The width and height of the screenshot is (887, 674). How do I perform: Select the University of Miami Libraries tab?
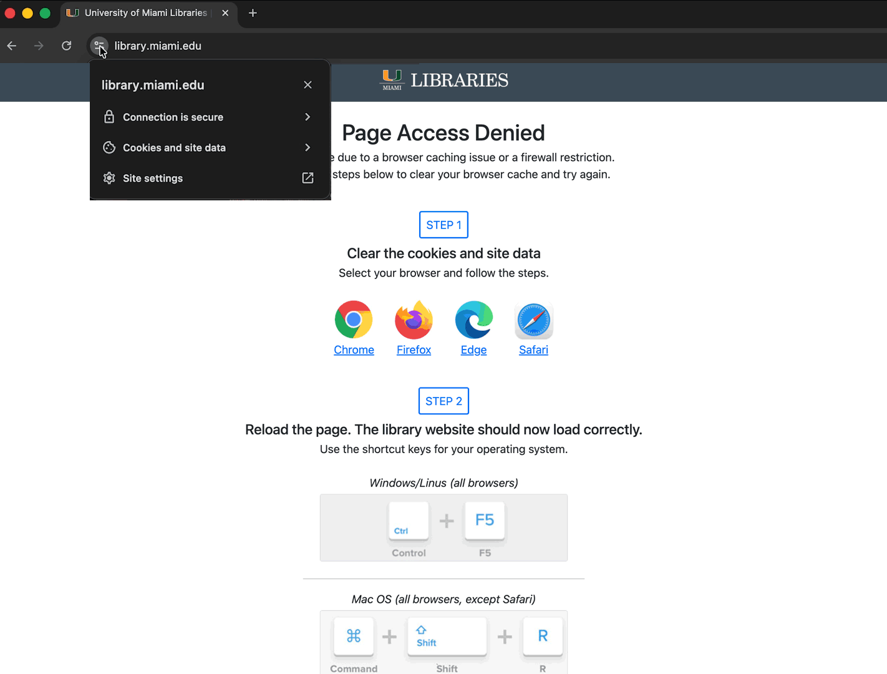point(148,12)
